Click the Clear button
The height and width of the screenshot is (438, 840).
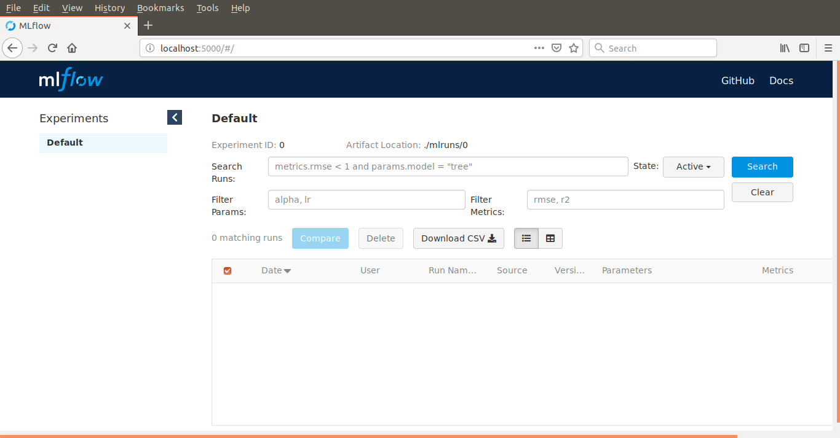763,192
